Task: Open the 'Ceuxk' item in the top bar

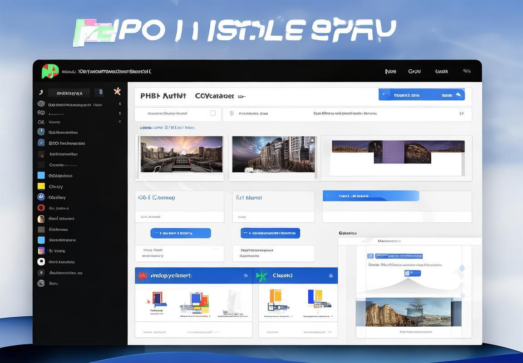Action: coord(442,71)
